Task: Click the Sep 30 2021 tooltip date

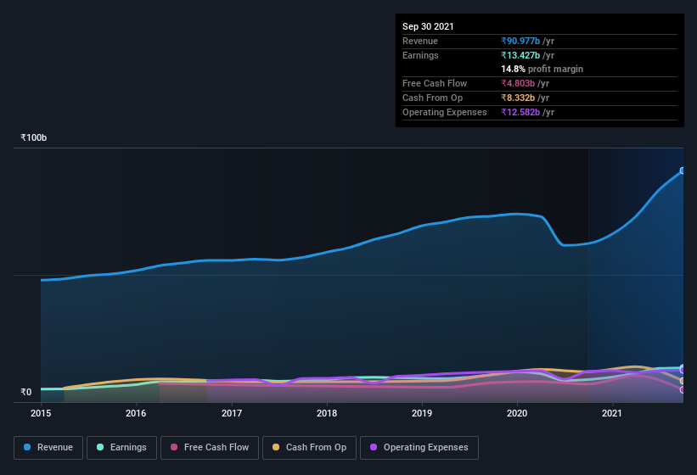Action: [x=428, y=26]
